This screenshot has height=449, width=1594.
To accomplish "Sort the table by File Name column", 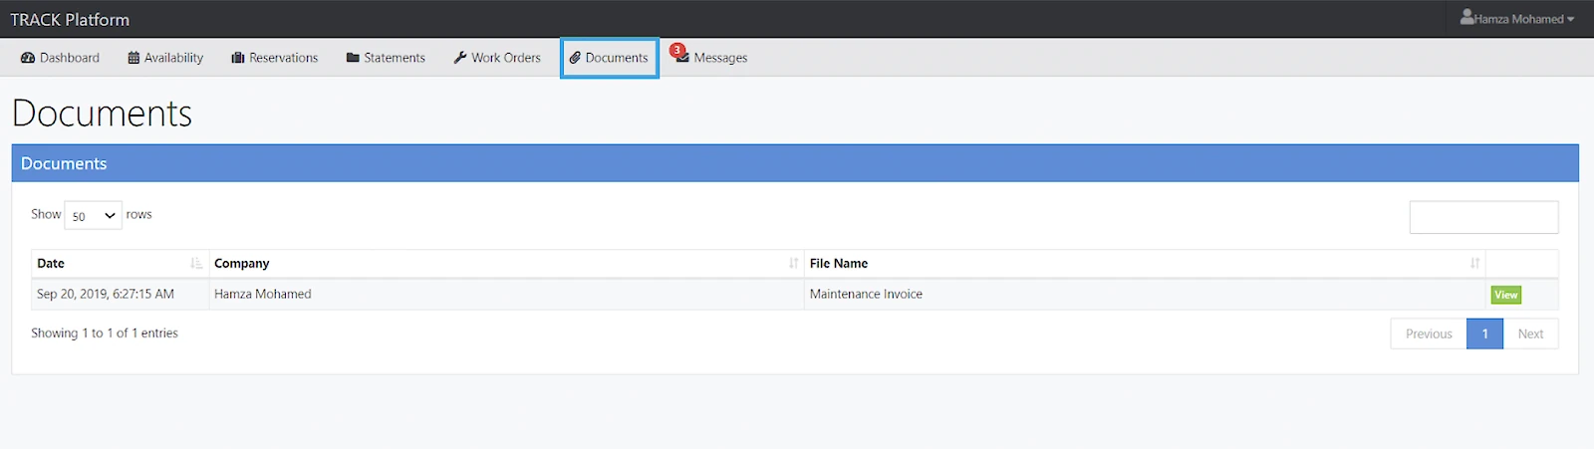I will (1144, 264).
